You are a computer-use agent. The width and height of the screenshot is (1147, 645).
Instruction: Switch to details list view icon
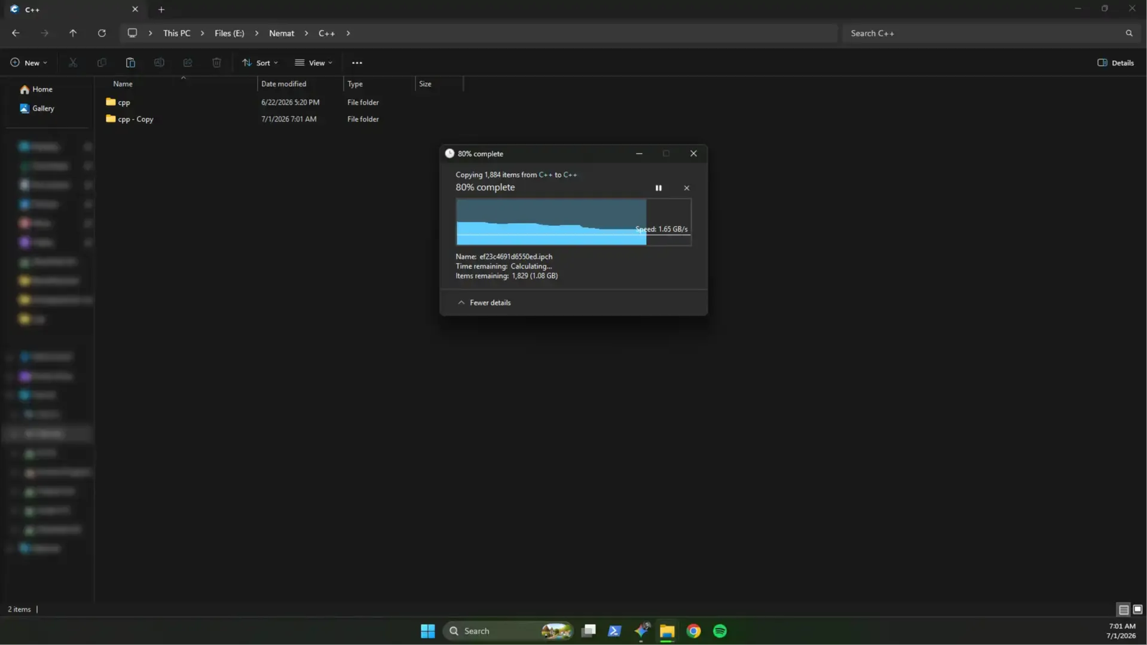(x=1123, y=610)
